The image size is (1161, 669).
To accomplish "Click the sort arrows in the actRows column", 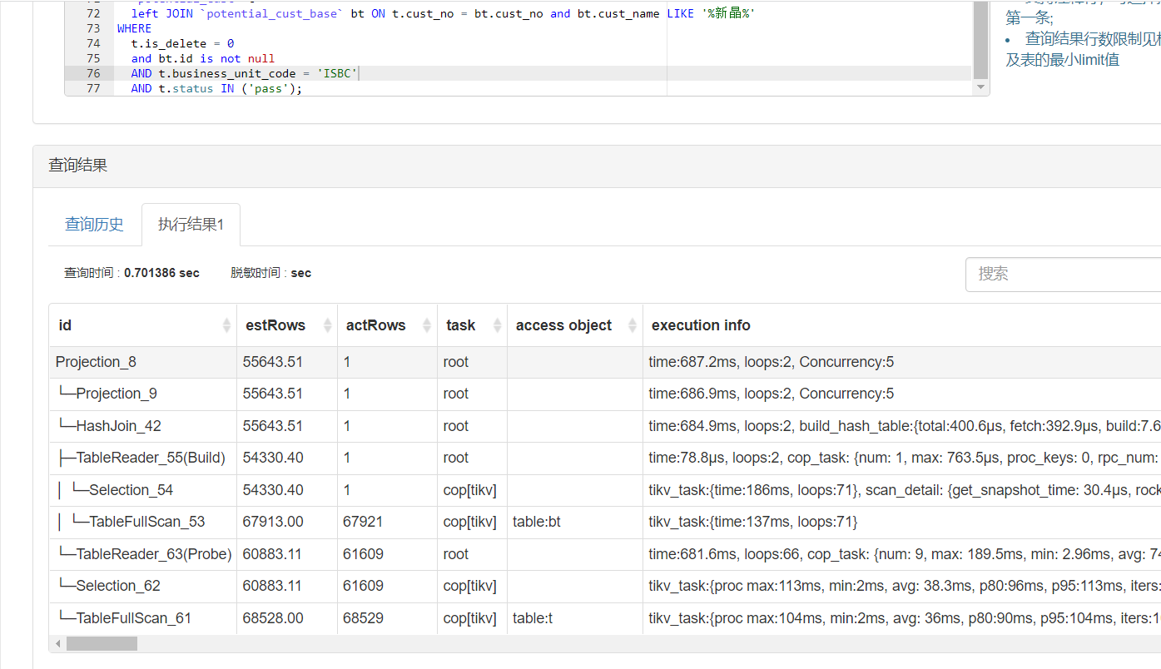I will click(x=427, y=325).
